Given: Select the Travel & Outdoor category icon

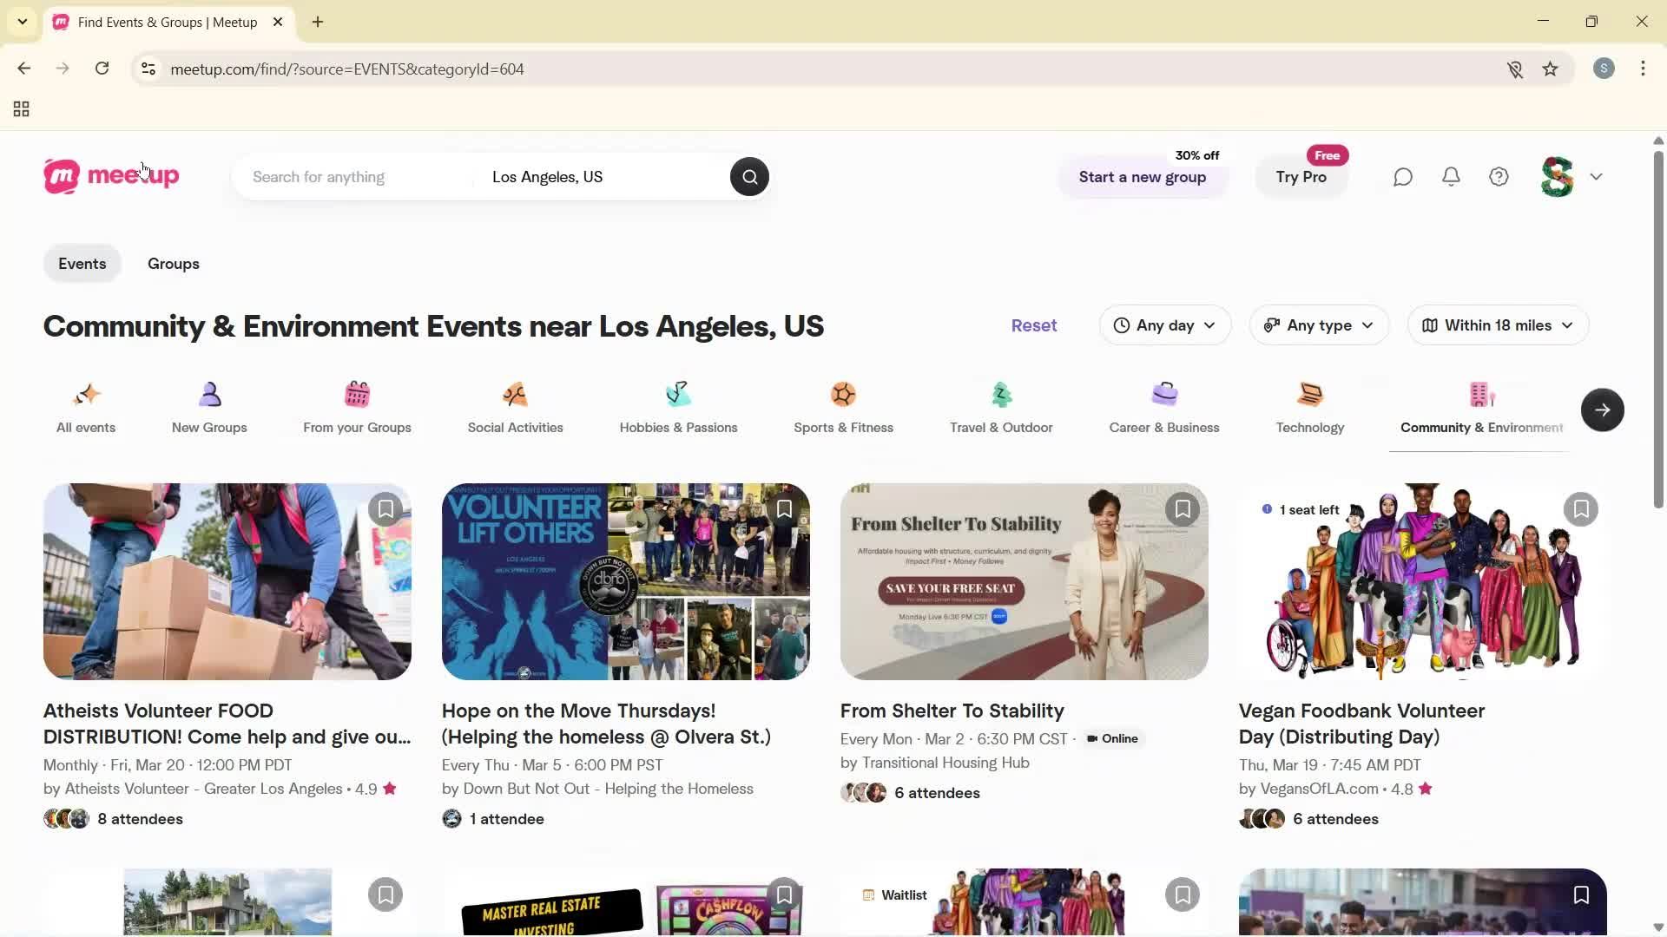Looking at the screenshot, I should coord(1001,395).
